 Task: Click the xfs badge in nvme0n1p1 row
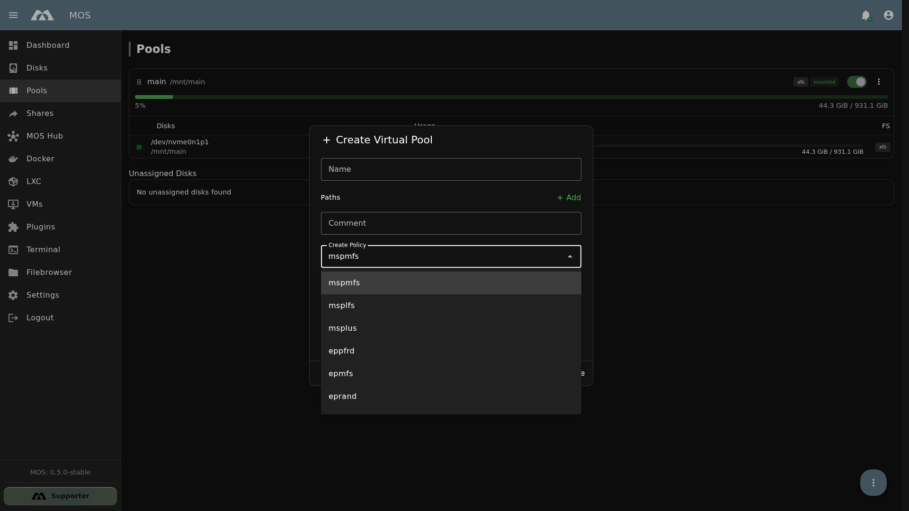tap(882, 147)
